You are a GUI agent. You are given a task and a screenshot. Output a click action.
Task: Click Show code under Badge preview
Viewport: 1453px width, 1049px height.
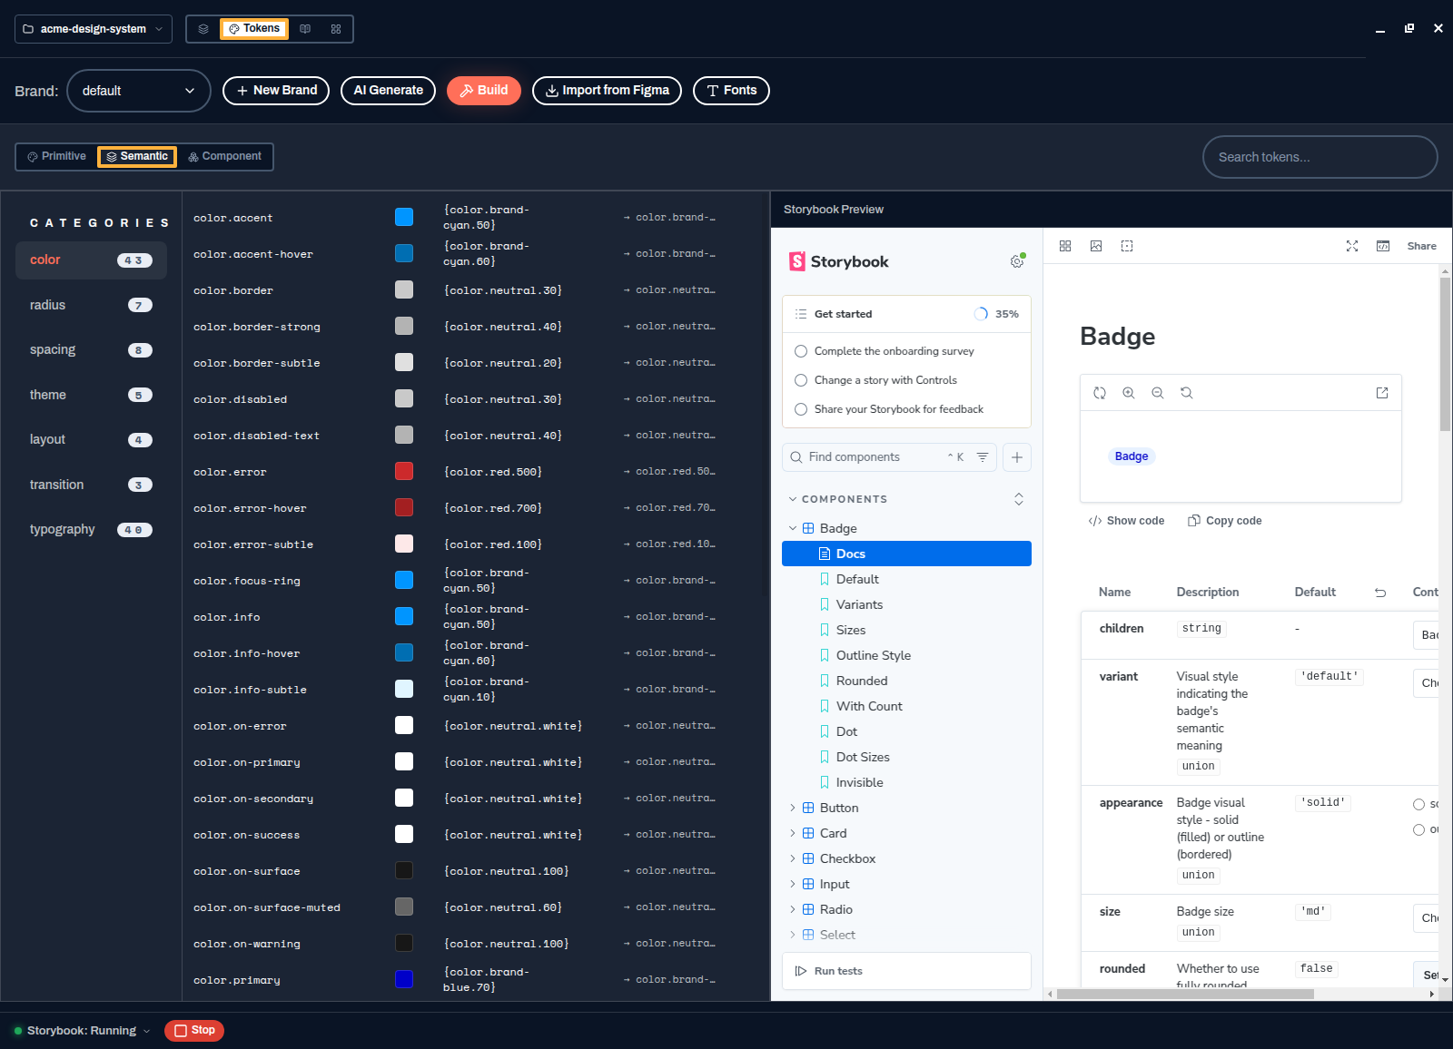[1126, 521]
